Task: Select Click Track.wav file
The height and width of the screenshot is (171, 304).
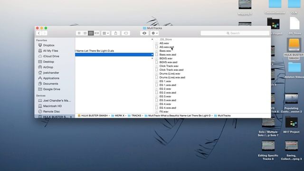Action: tap(169, 66)
